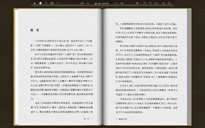
Task: Click the eye view mode icon
Action: click(x=156, y=3)
